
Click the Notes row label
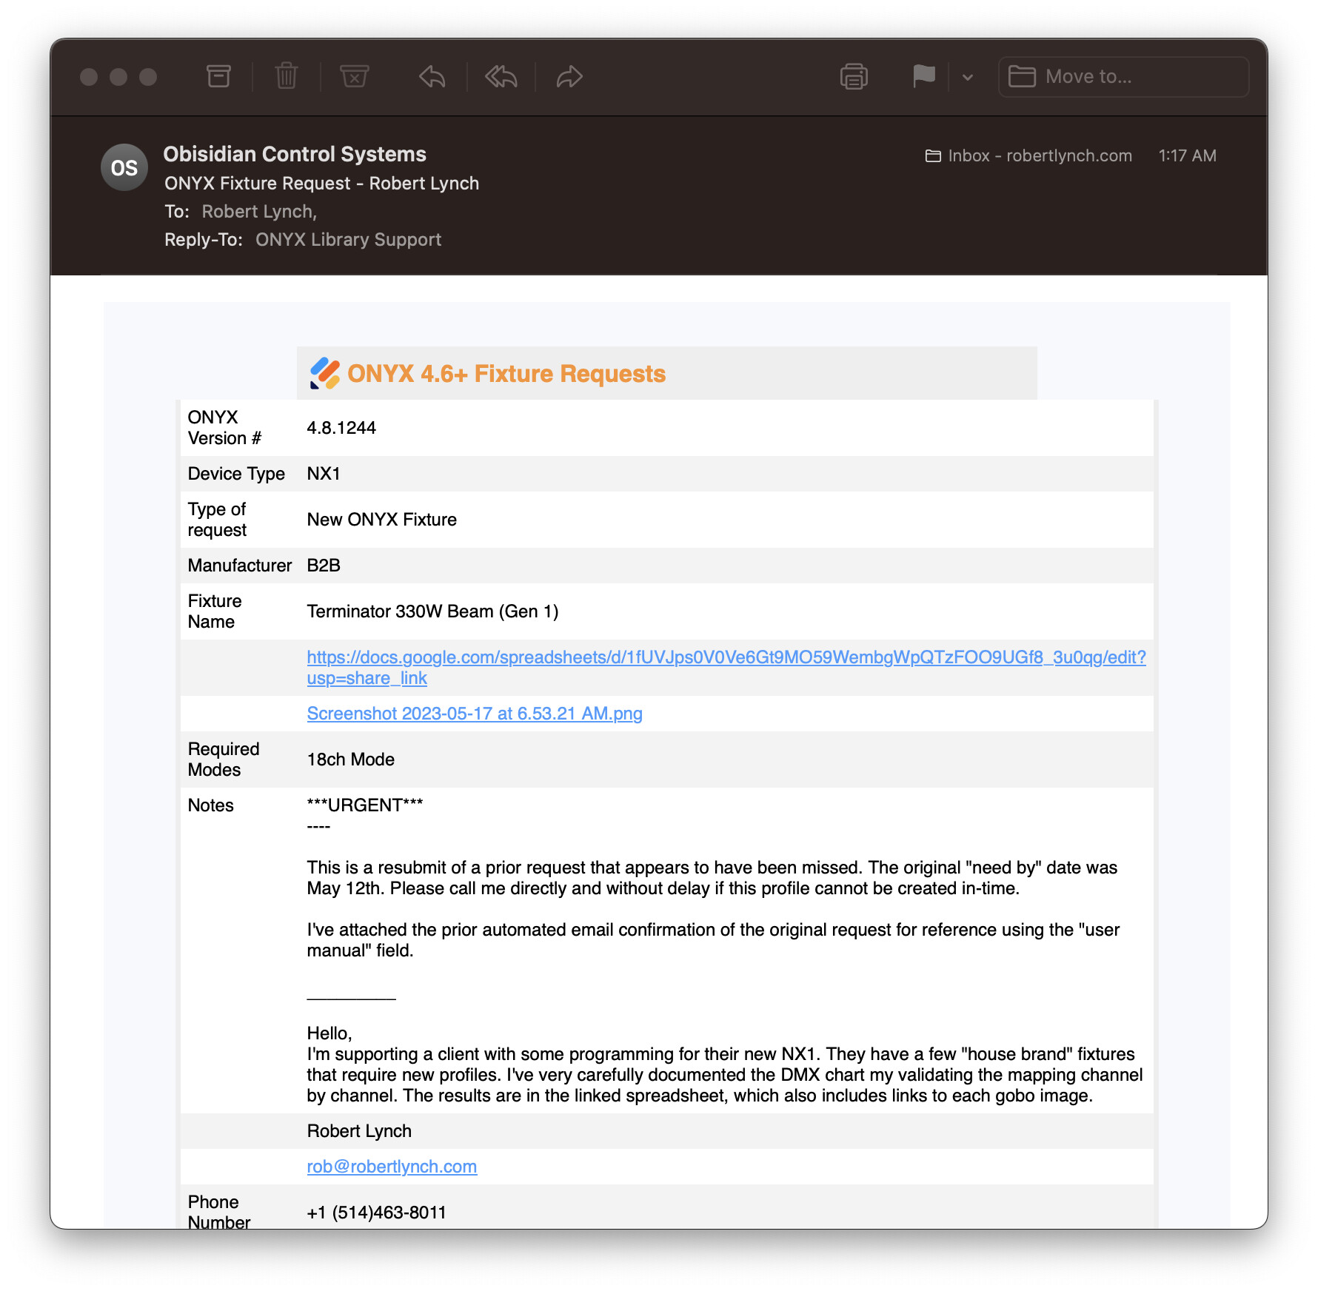tap(210, 805)
